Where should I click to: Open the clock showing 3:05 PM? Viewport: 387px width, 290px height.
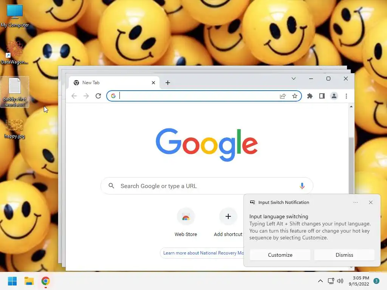point(359,281)
